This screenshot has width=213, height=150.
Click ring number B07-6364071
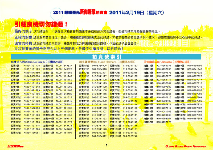[x=164, y=66]
